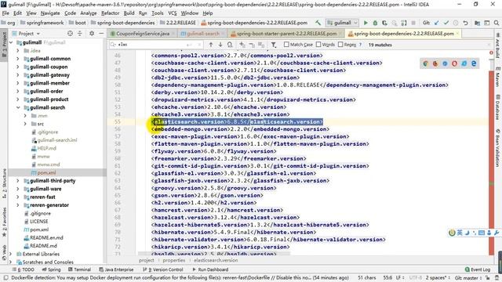Click the find in selection icon after arrows
Viewport: 502px width, 282px height.
point(230,45)
